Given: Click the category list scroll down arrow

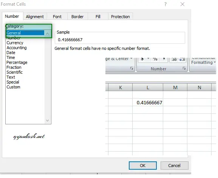Looking at the screenshot, I should point(47,121).
